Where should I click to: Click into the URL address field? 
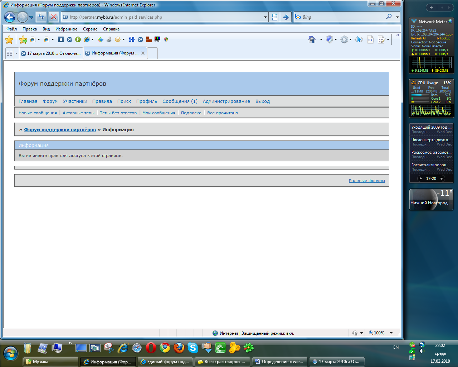click(x=165, y=17)
